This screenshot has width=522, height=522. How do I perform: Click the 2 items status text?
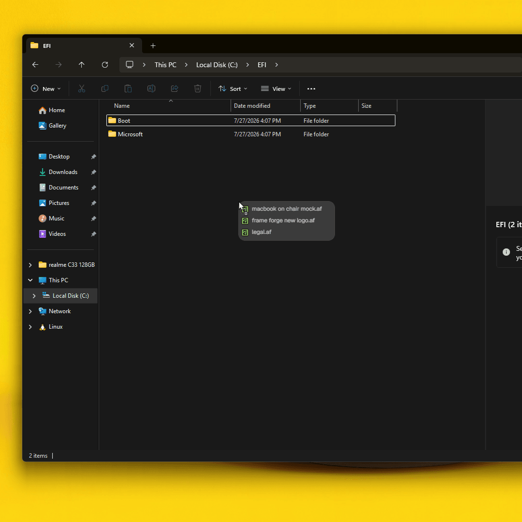[38, 456]
